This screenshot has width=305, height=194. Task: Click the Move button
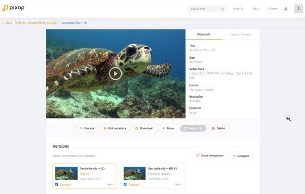pos(168,128)
